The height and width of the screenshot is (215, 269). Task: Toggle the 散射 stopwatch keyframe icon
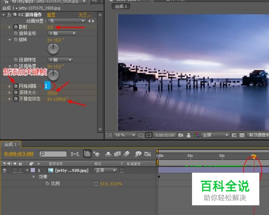[16, 27]
